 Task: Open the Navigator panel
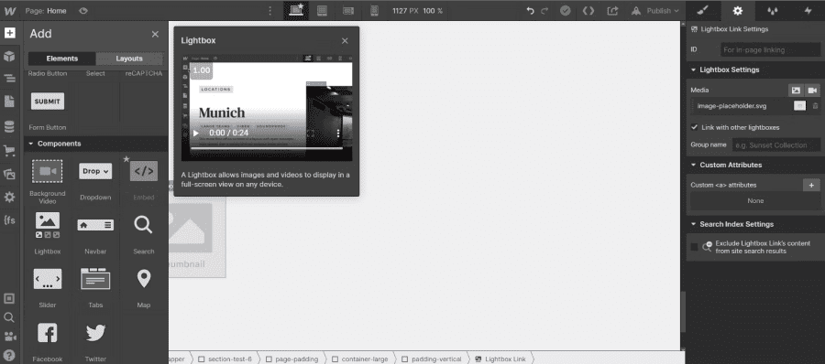click(x=9, y=79)
